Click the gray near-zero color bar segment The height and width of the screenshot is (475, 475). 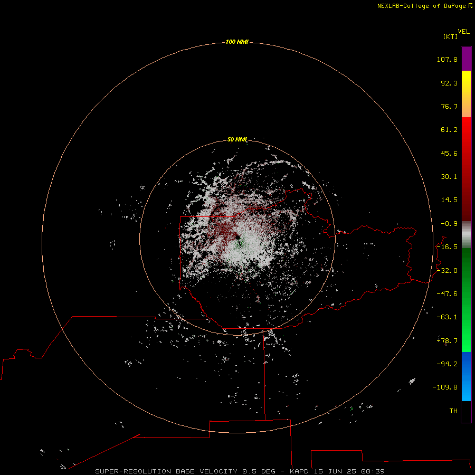[x=466, y=235]
